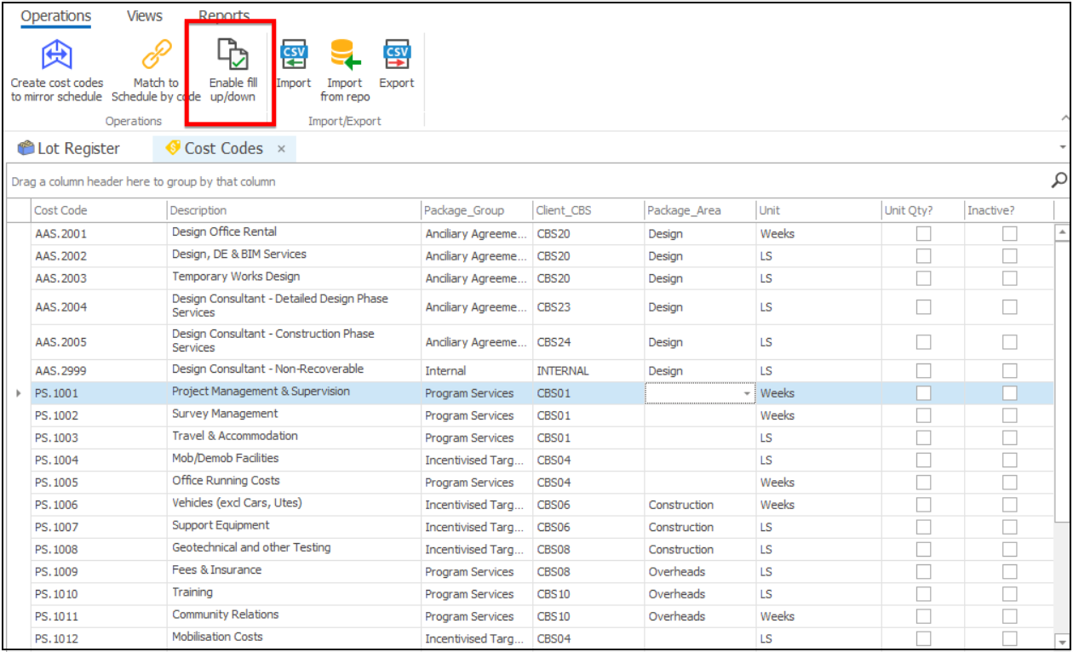Sort by Client_CBS column header

(588, 210)
